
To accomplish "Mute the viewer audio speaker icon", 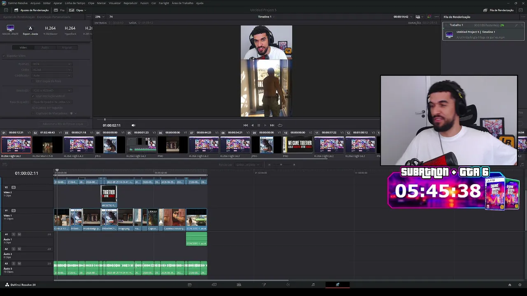I will (x=133, y=125).
